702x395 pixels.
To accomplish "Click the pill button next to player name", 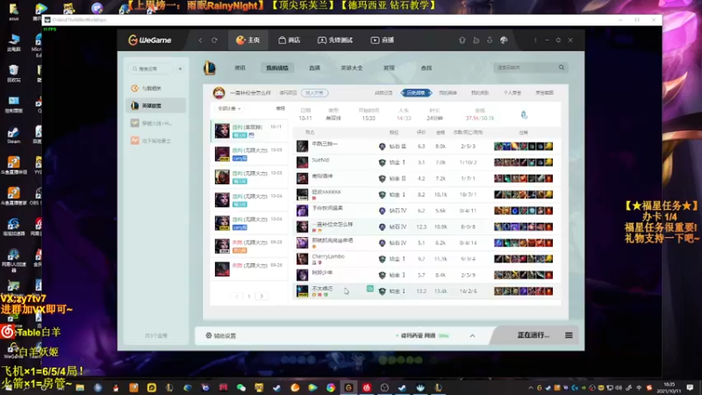I will 314,93.
